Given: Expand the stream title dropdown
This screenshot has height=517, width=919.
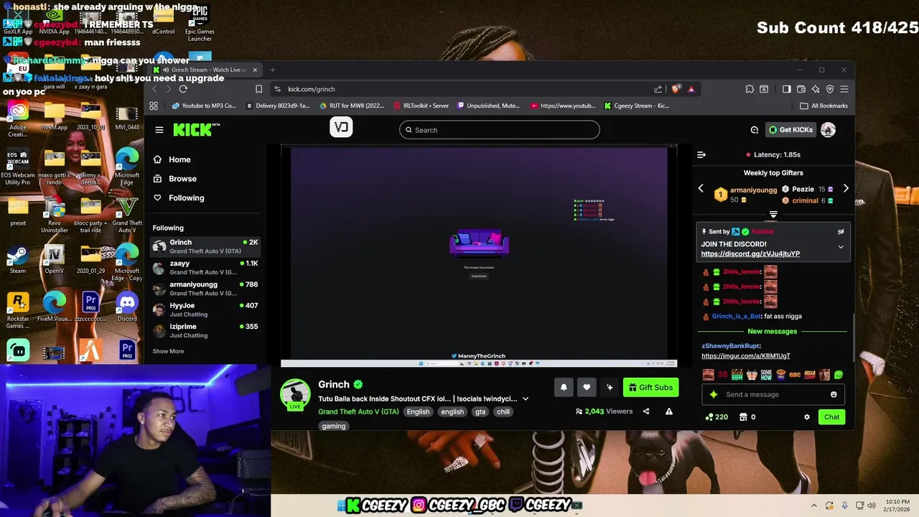Looking at the screenshot, I should pos(526,399).
